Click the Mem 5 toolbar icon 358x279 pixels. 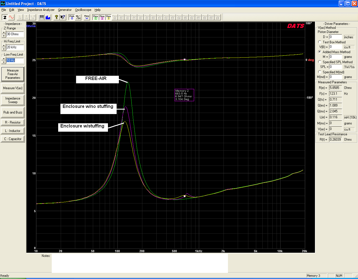(121, 17)
